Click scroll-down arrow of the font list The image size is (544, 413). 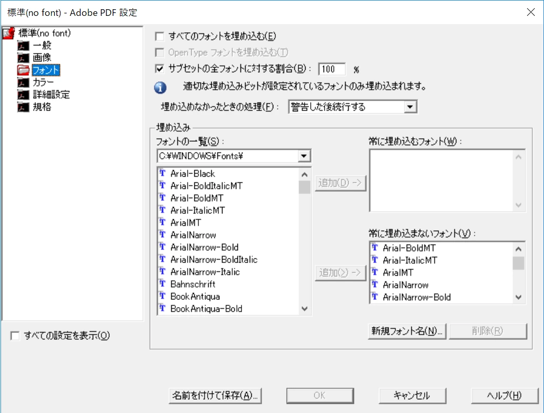point(305,309)
